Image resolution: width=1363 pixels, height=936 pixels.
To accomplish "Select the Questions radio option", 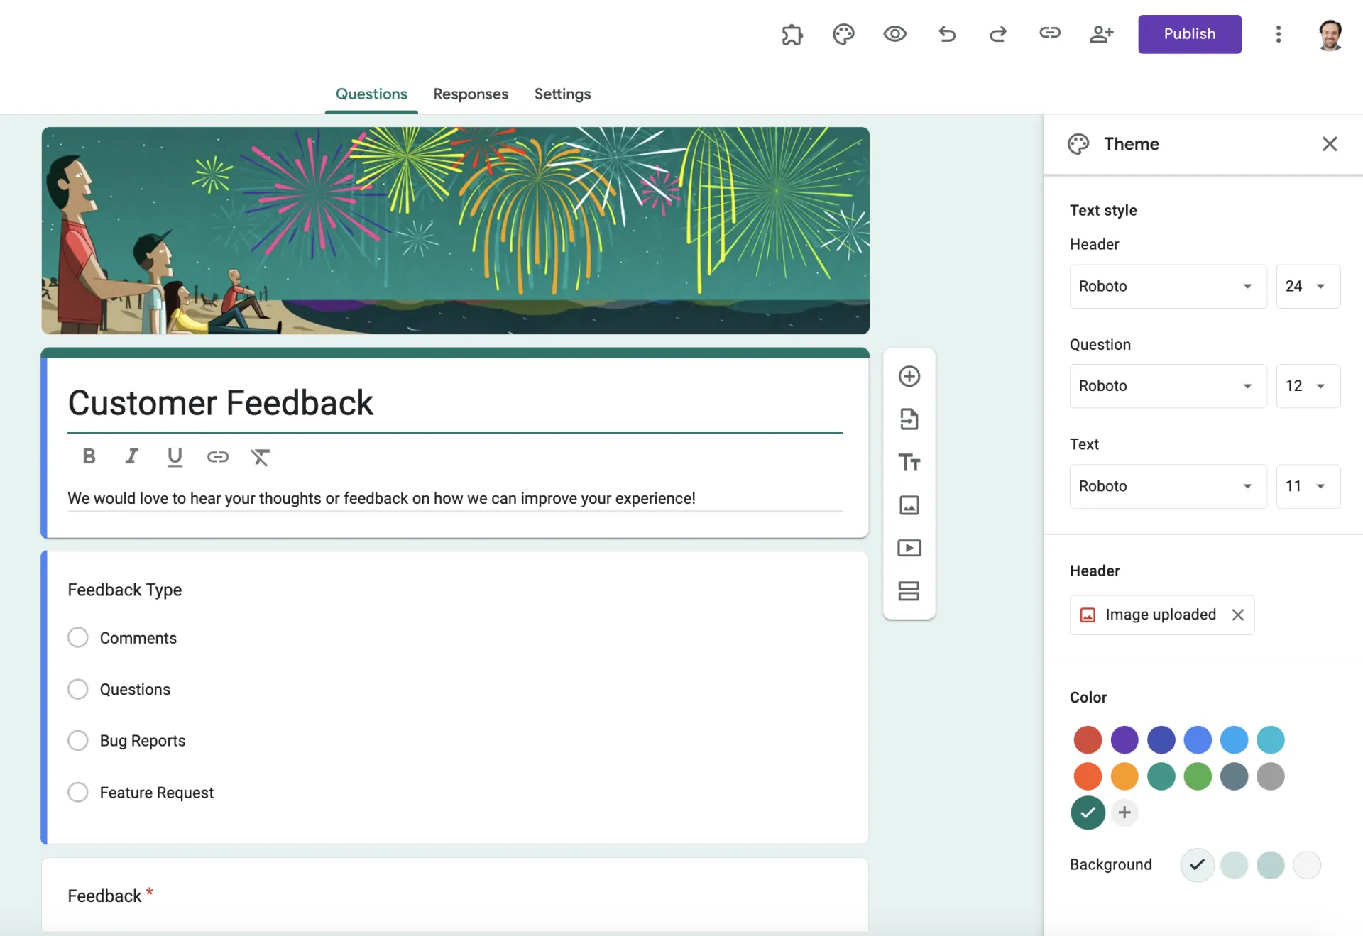I will tap(78, 689).
